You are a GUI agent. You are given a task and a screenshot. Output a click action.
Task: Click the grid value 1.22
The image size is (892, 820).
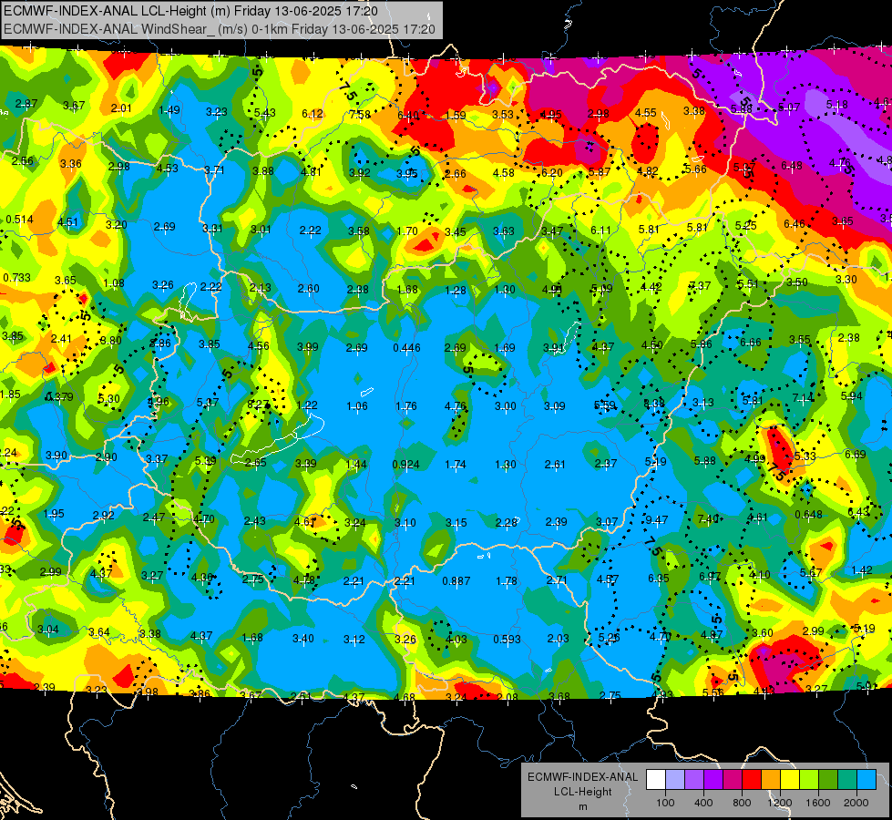point(307,405)
